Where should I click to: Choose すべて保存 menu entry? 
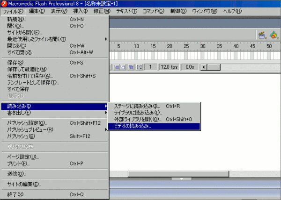click(55, 89)
